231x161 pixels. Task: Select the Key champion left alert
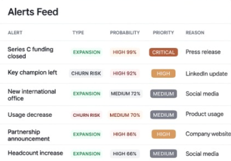tap(32, 72)
